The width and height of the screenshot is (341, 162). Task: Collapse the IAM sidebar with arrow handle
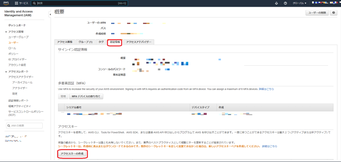click(x=50, y=14)
